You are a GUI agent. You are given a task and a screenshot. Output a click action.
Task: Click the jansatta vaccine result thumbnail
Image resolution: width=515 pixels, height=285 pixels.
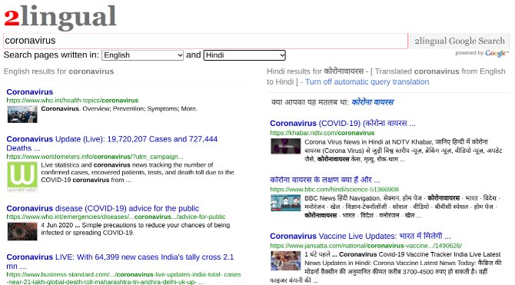click(x=285, y=260)
